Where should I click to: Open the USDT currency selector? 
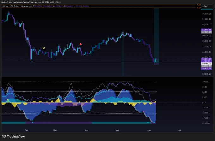tap(207, 6)
